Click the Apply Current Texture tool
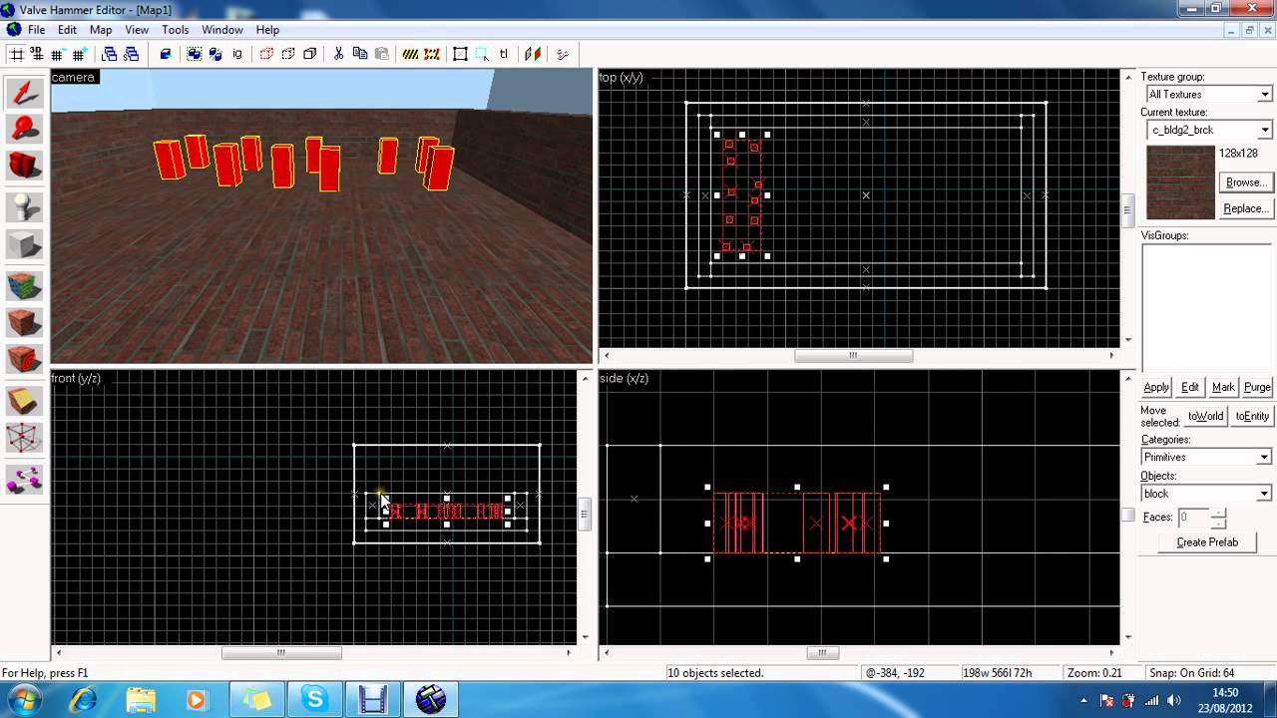This screenshot has height=718, width=1277. pyautogui.click(x=24, y=322)
